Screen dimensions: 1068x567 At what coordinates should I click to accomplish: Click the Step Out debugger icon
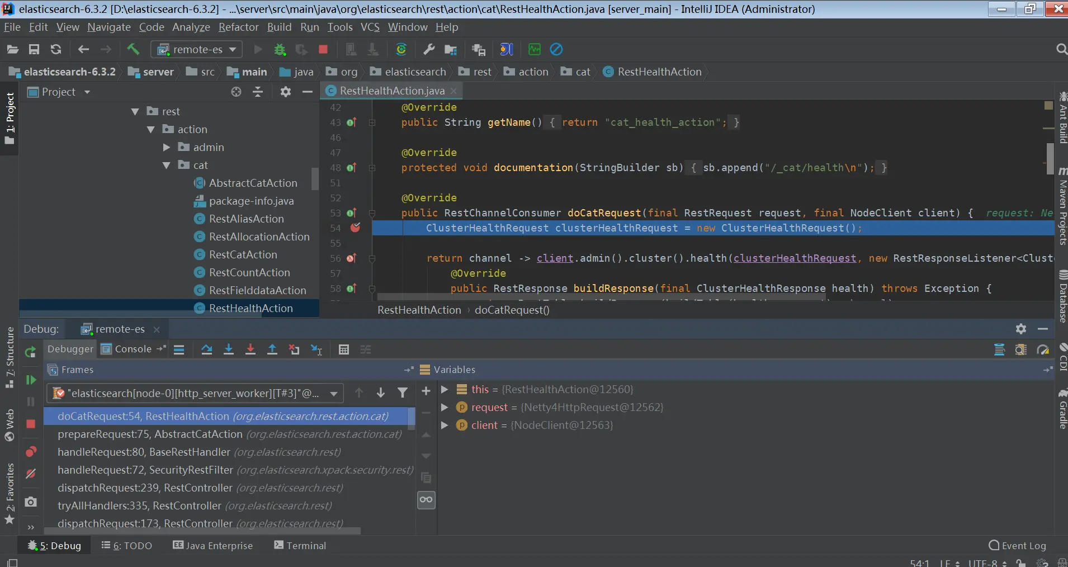272,349
